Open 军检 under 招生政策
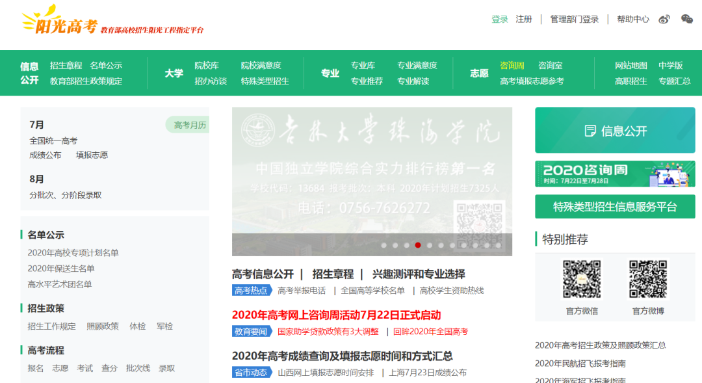 [164, 326]
